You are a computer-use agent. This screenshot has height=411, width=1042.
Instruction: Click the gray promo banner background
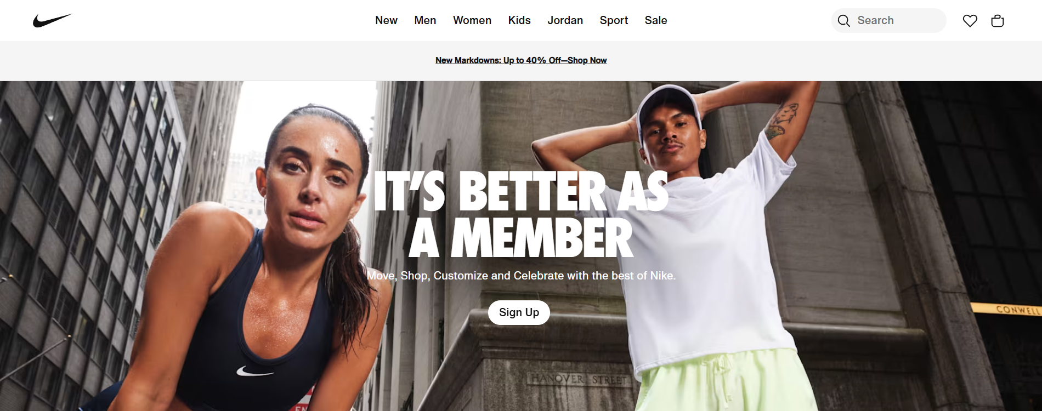click(x=219, y=61)
